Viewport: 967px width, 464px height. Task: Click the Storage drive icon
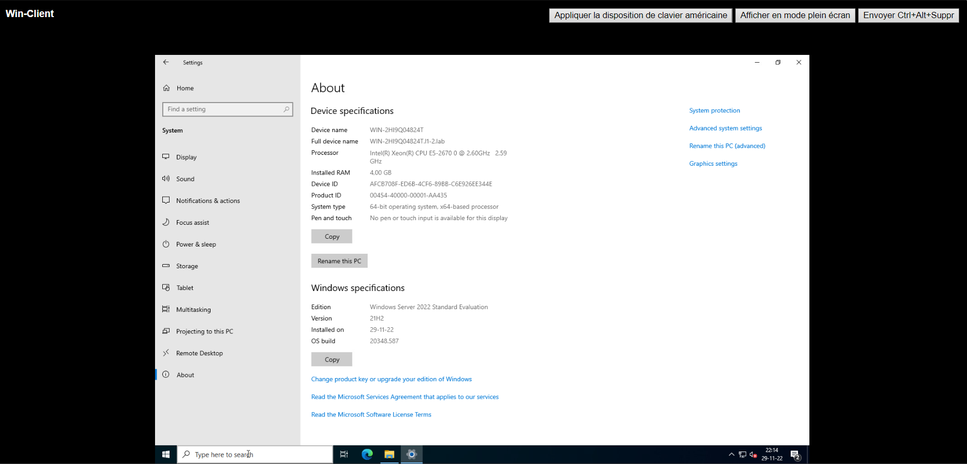tap(166, 266)
